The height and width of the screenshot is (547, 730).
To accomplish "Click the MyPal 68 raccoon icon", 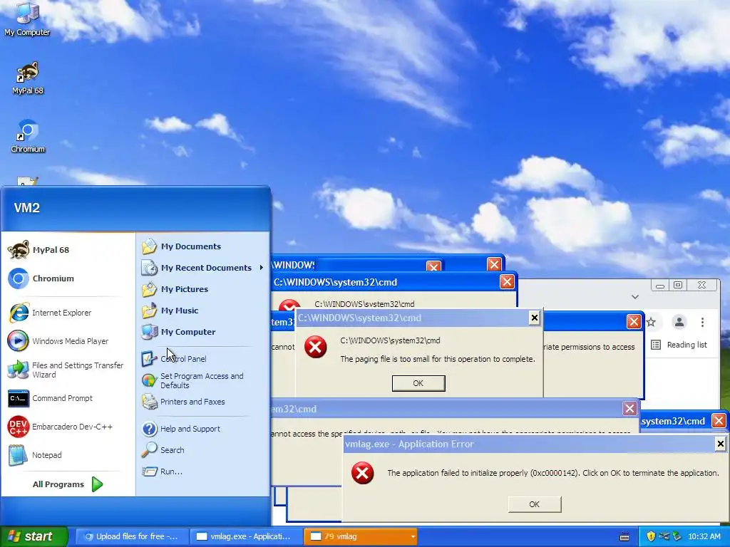I will coord(18,250).
